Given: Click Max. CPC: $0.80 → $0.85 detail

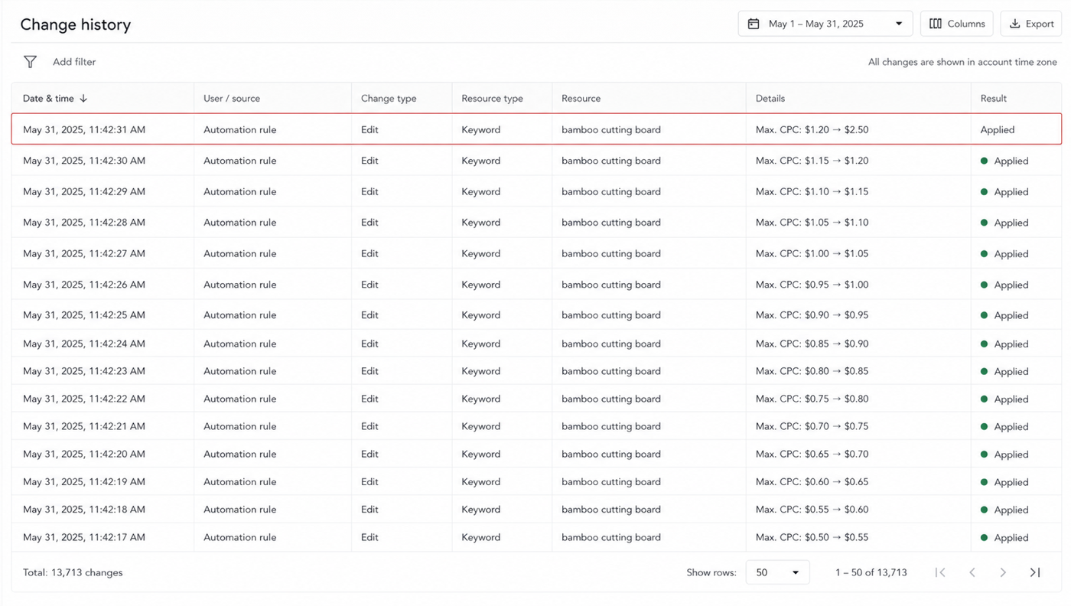Looking at the screenshot, I should [x=812, y=371].
